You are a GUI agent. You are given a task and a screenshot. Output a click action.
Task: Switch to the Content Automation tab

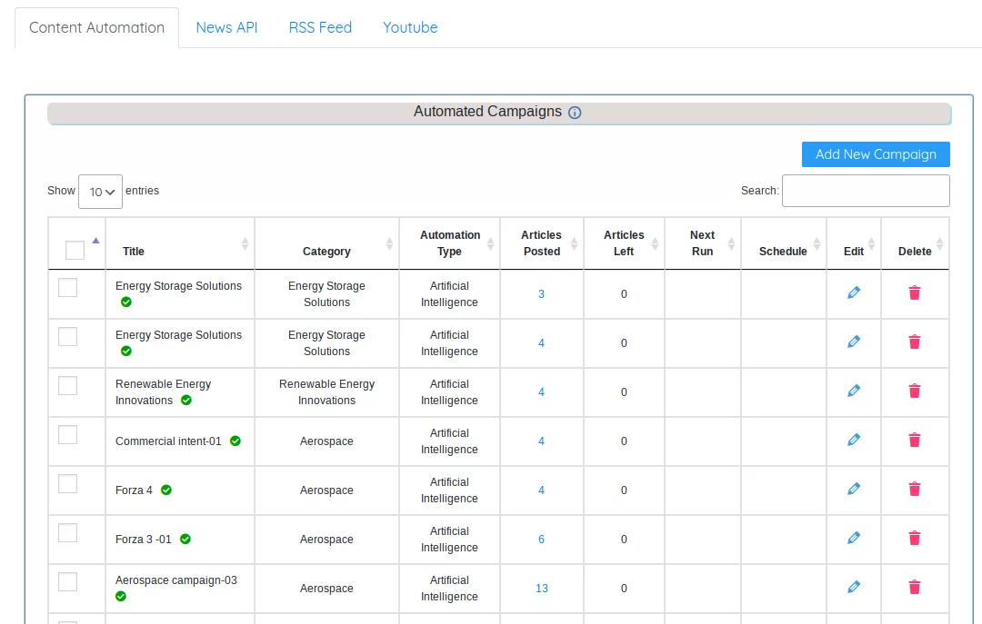[97, 27]
